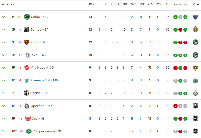
Task: Click the Chapecoense green crest icon
Action: tap(29, 131)
